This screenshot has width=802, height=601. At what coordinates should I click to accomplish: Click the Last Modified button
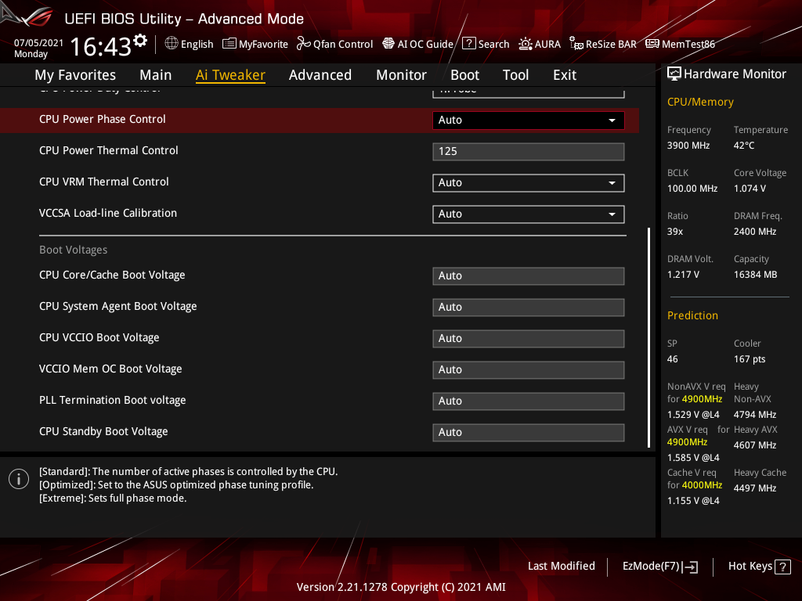[561, 567]
